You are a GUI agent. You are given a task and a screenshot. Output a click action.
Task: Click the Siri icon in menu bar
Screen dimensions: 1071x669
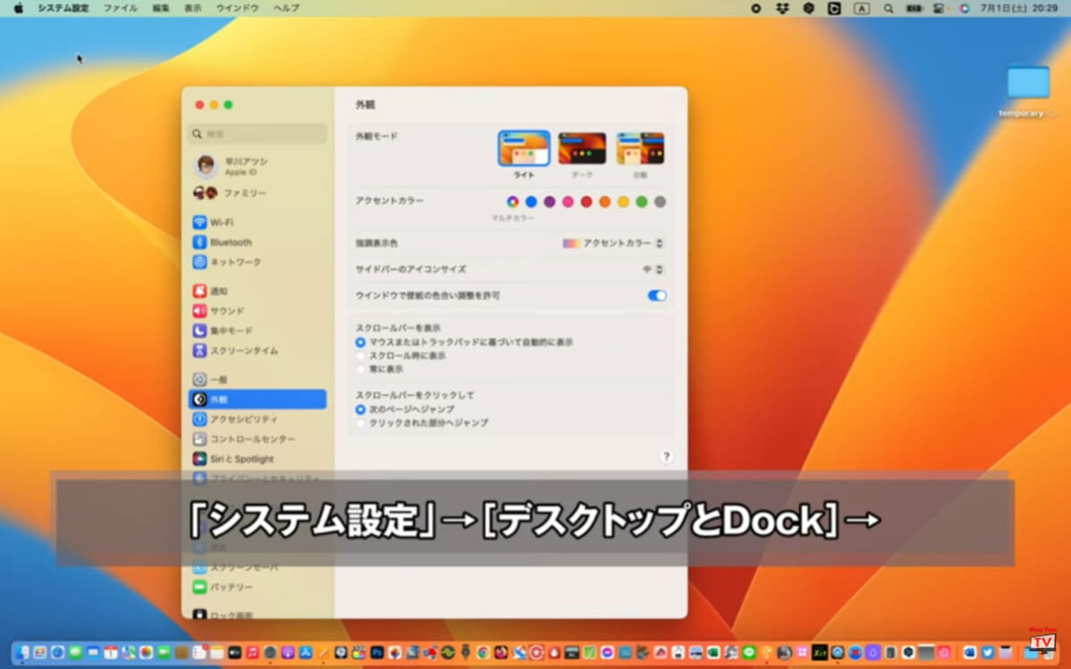964,8
